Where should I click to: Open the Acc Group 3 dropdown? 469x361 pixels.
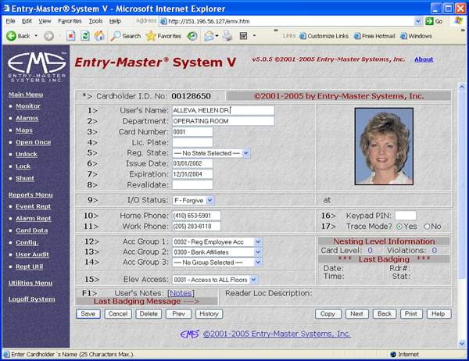258,263
